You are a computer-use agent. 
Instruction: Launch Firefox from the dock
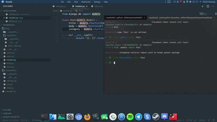click(87, 117)
